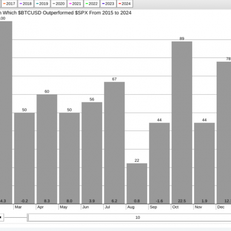Click the left arrow beside the slider
231x231 pixels.
[1, 218]
